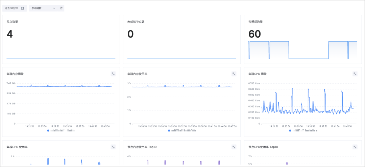Click the 19:47:56 time label in 集群内存使用率
365x167 pixels.
232,126
